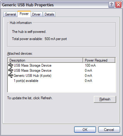Open the Driver tab
The height and width of the screenshot is (136, 123).
[36, 14]
